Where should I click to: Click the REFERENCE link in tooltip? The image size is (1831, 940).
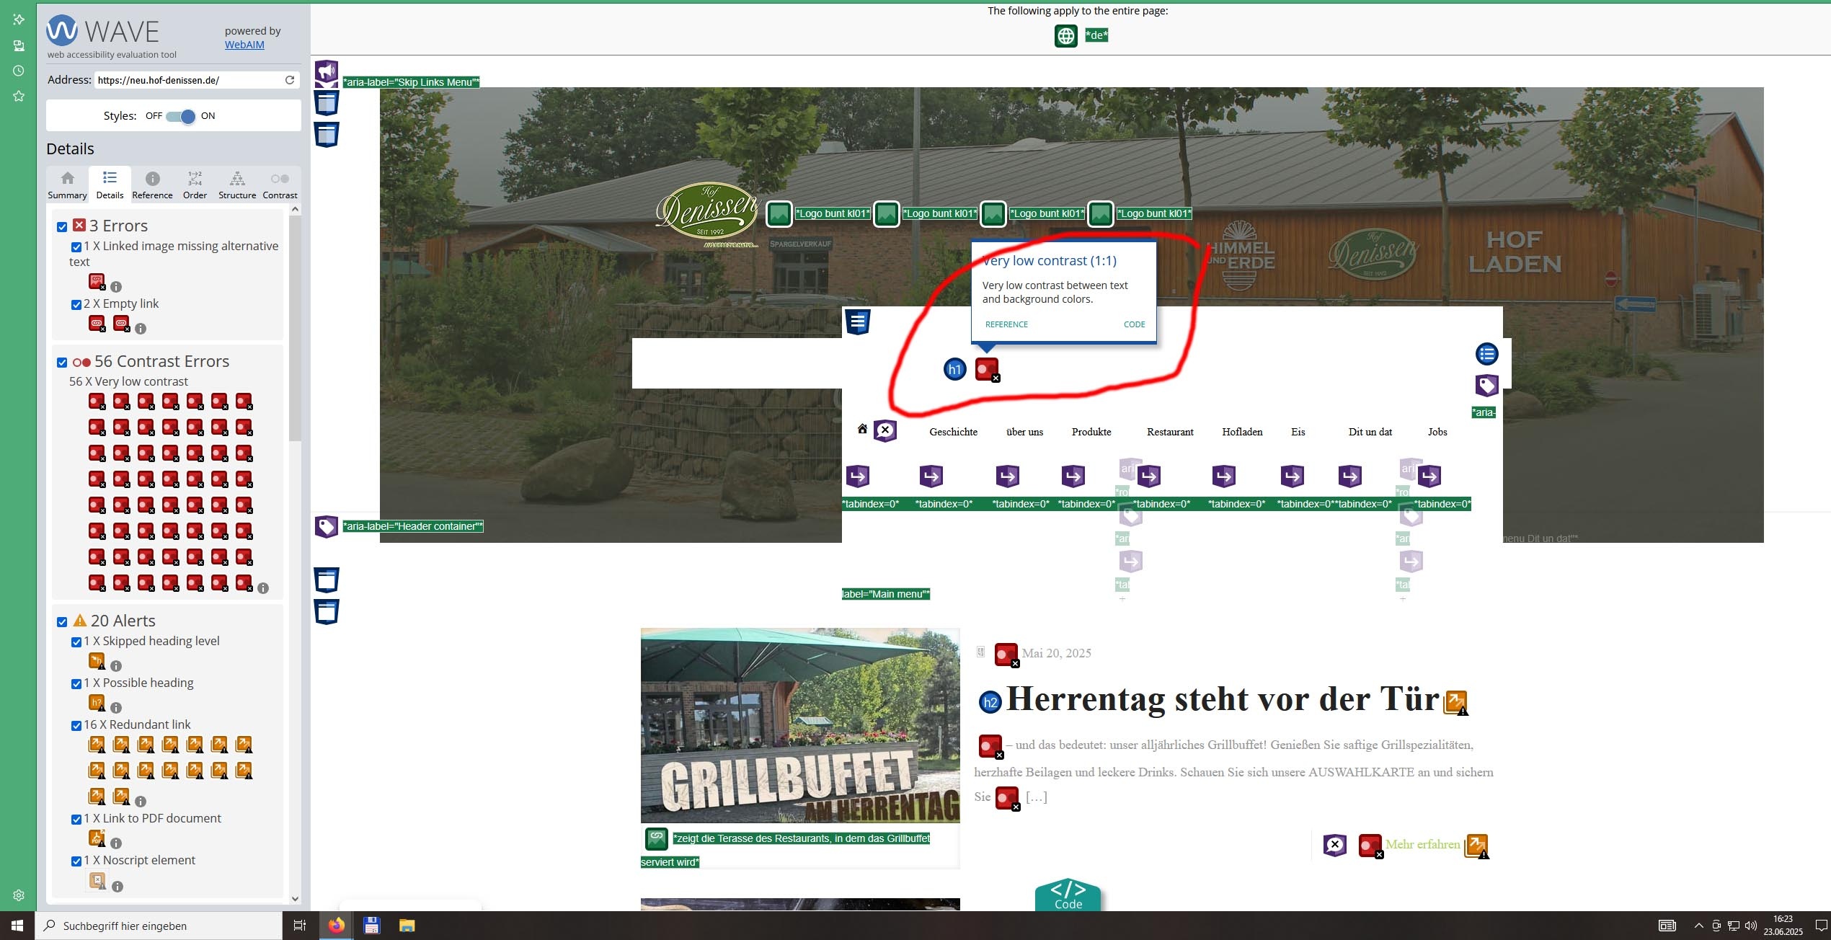click(x=1006, y=324)
